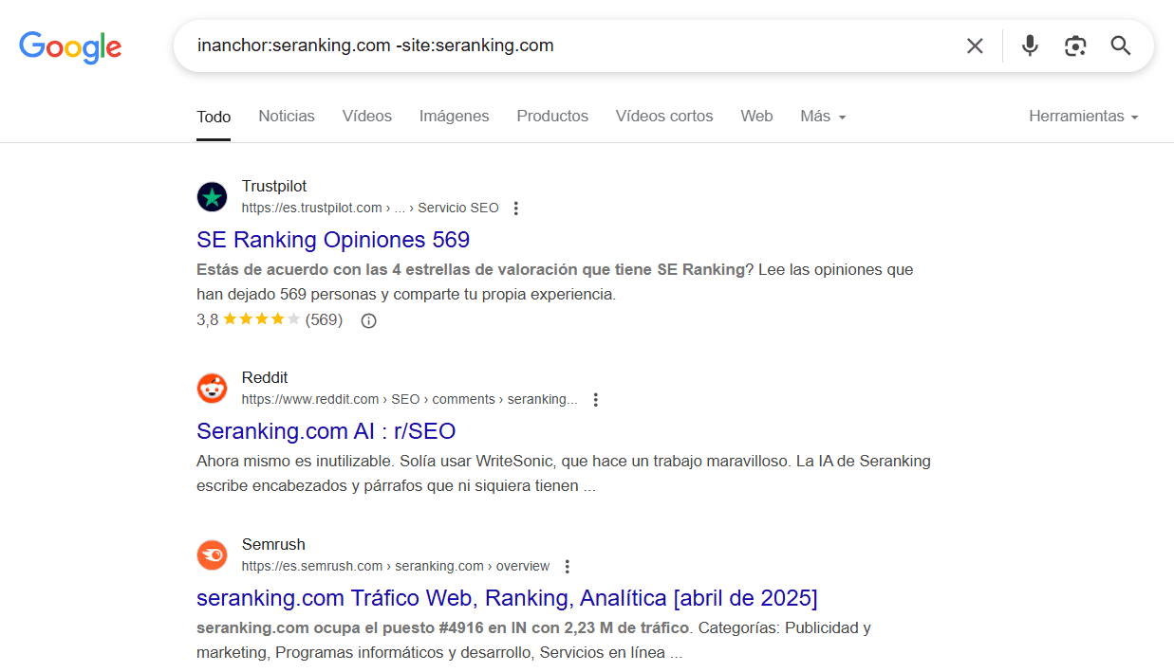Viewport: 1174px width, 672px height.
Task: Click the Trustpilot site name
Action: pyautogui.click(x=274, y=187)
